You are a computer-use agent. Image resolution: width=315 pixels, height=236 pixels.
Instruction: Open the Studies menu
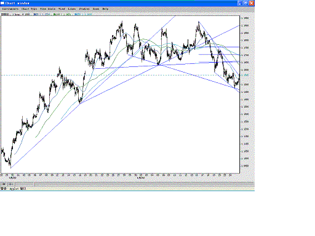[84, 9]
